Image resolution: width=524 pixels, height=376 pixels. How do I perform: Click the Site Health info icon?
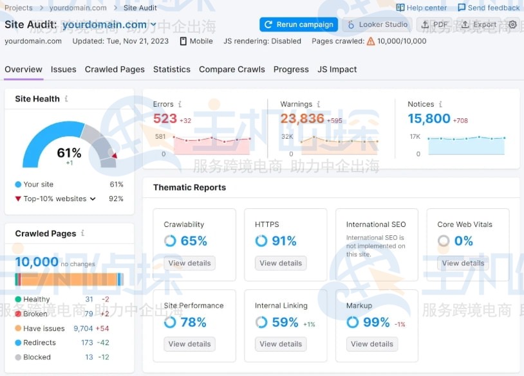[x=66, y=99]
